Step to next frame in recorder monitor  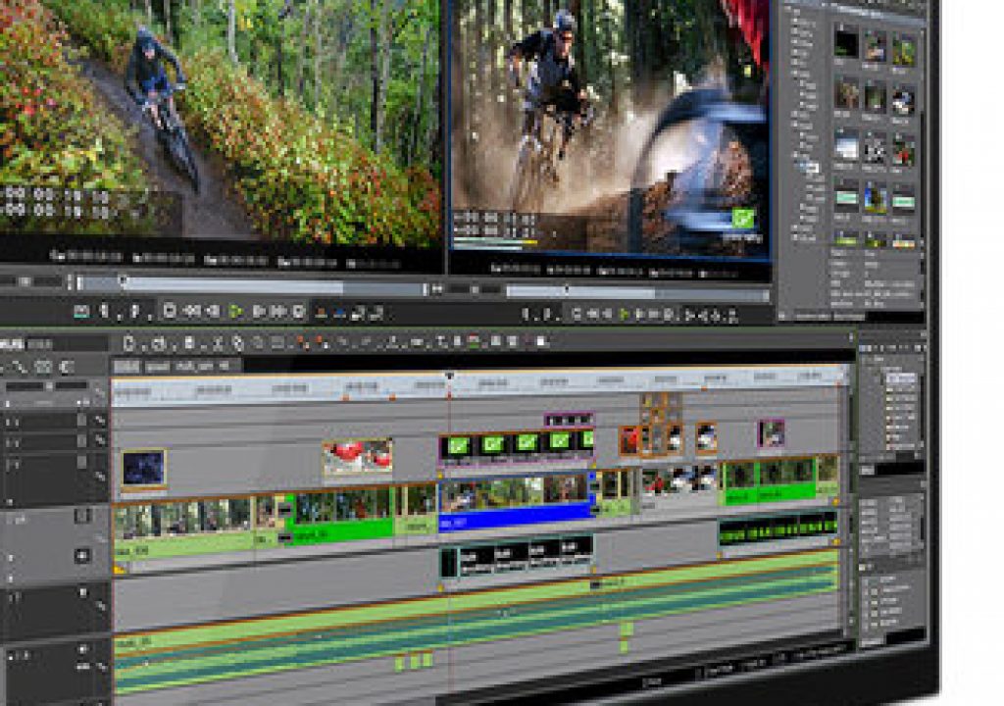[x=640, y=315]
